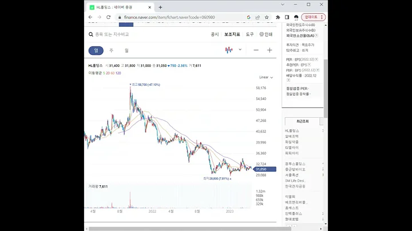Toggle the 60-day moving average
Image resolution: width=412 pixels, height=231 pixels.
(113, 73)
